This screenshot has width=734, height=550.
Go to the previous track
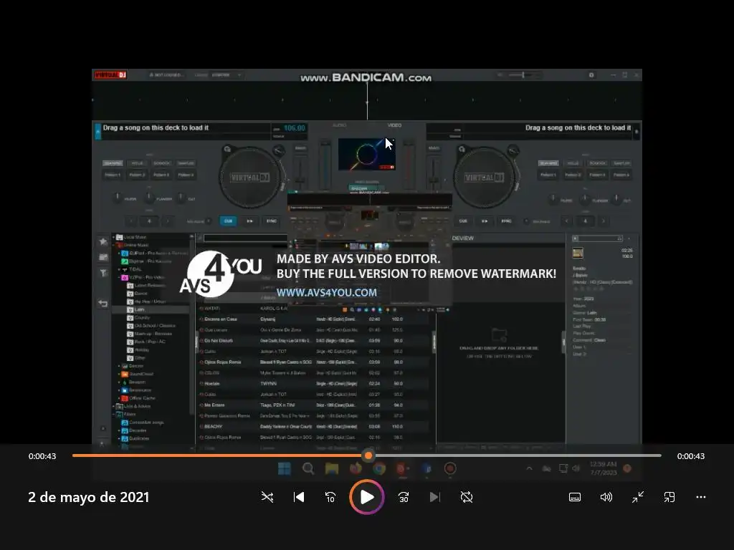[x=299, y=497]
